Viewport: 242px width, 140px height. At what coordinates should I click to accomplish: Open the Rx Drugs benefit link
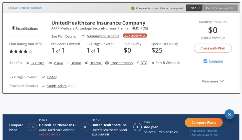pos(37,63)
